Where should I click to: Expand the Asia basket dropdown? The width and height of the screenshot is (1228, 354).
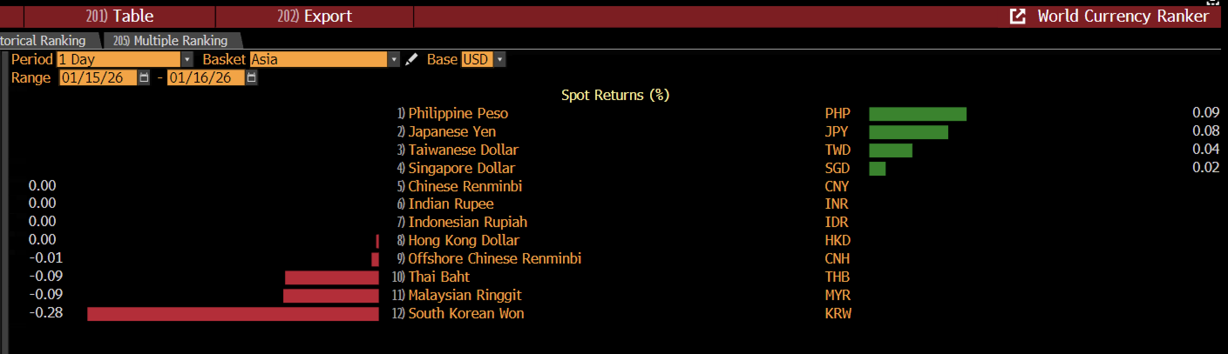coord(394,60)
